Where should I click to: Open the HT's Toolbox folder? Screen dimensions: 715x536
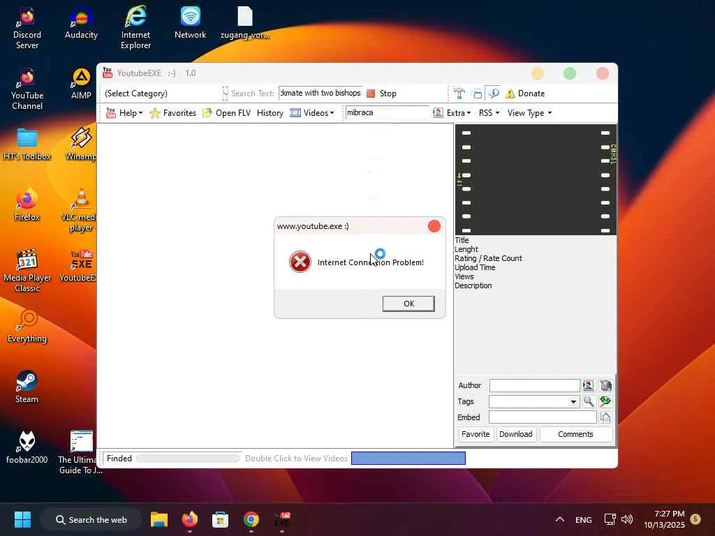27,145
